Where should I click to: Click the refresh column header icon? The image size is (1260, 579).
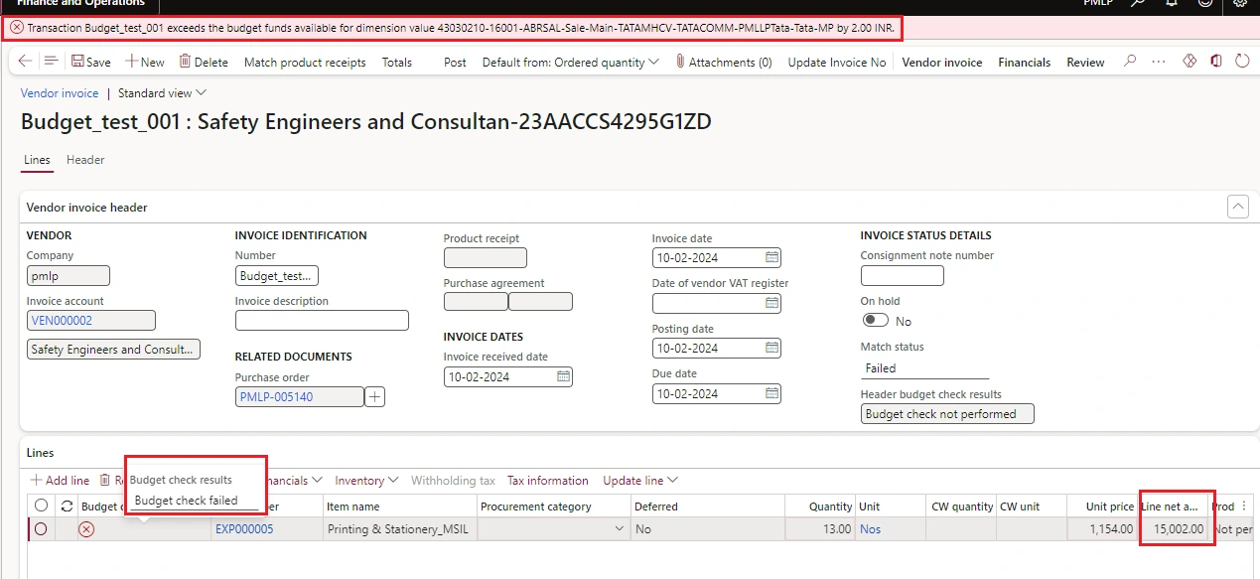(x=66, y=506)
